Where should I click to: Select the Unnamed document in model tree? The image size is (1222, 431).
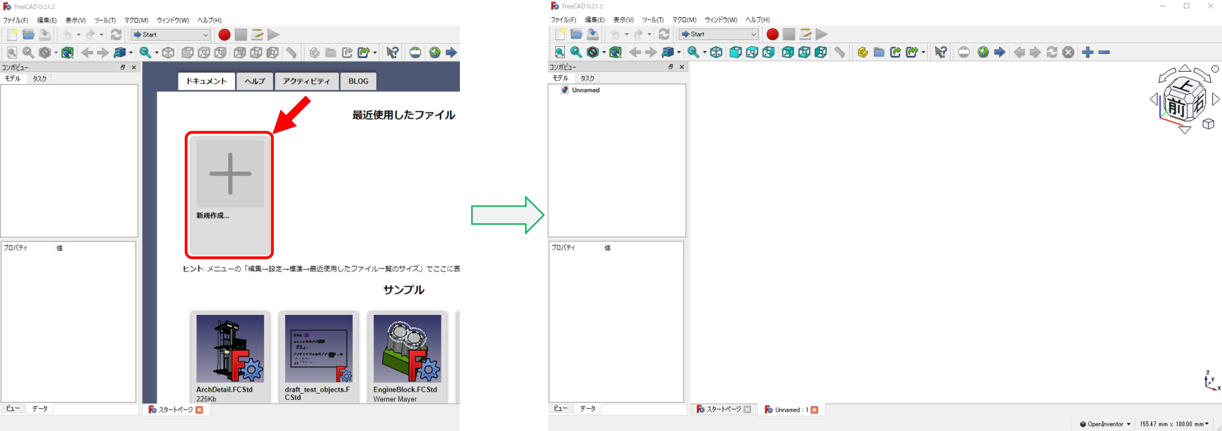[585, 90]
